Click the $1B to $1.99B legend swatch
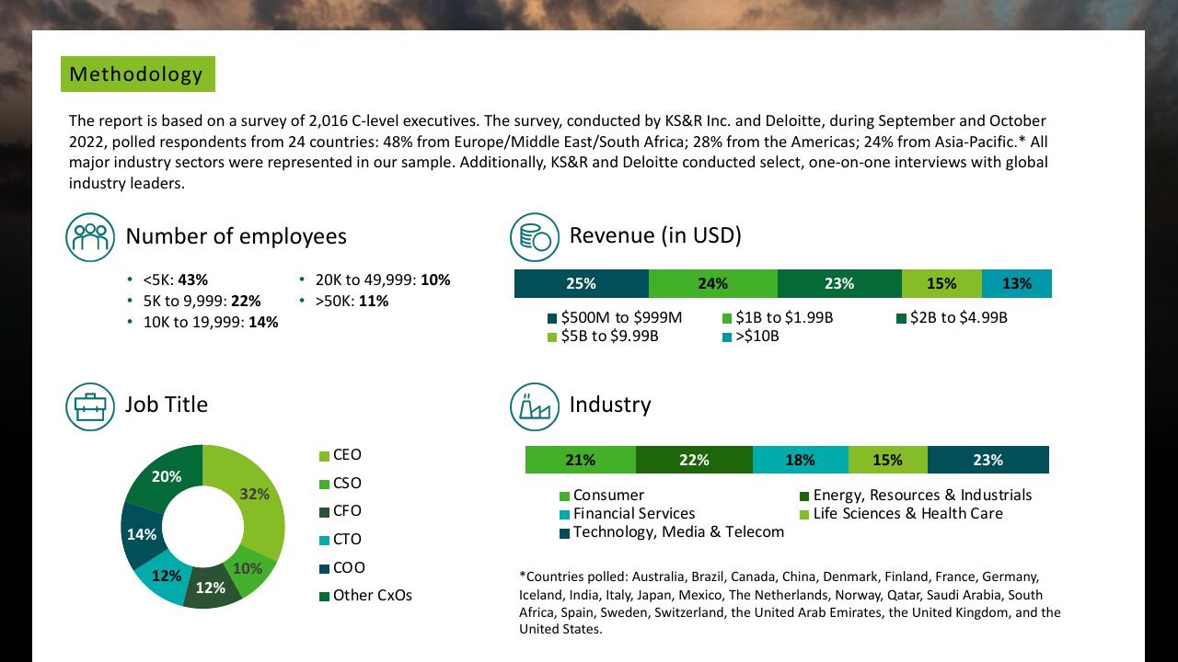Image resolution: width=1178 pixels, height=662 pixels. tap(727, 318)
